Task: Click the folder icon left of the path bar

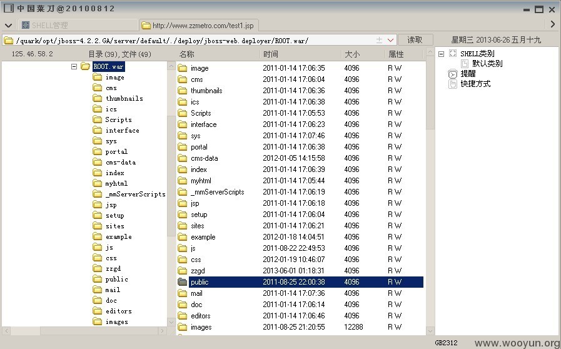Action: 8,41
